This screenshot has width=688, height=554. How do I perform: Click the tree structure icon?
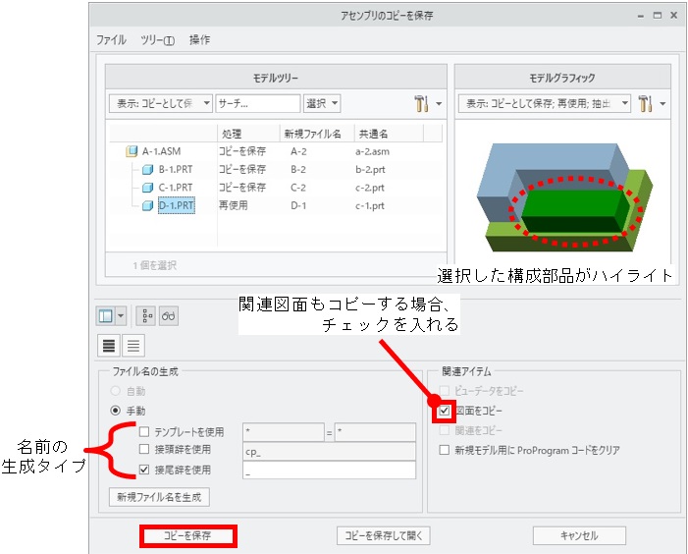[x=146, y=315]
